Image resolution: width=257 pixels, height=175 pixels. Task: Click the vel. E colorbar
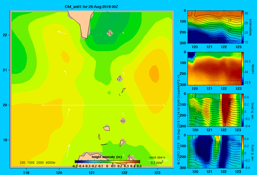tap(243, 151)
